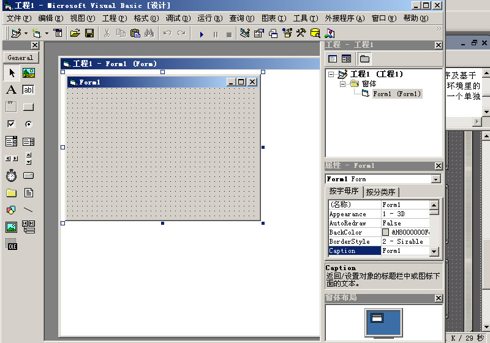Click the Find binoculars toolbar icon

[149, 33]
